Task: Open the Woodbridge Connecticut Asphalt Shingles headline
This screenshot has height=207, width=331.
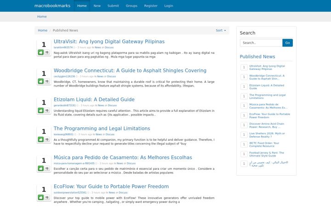Action: (130, 70)
